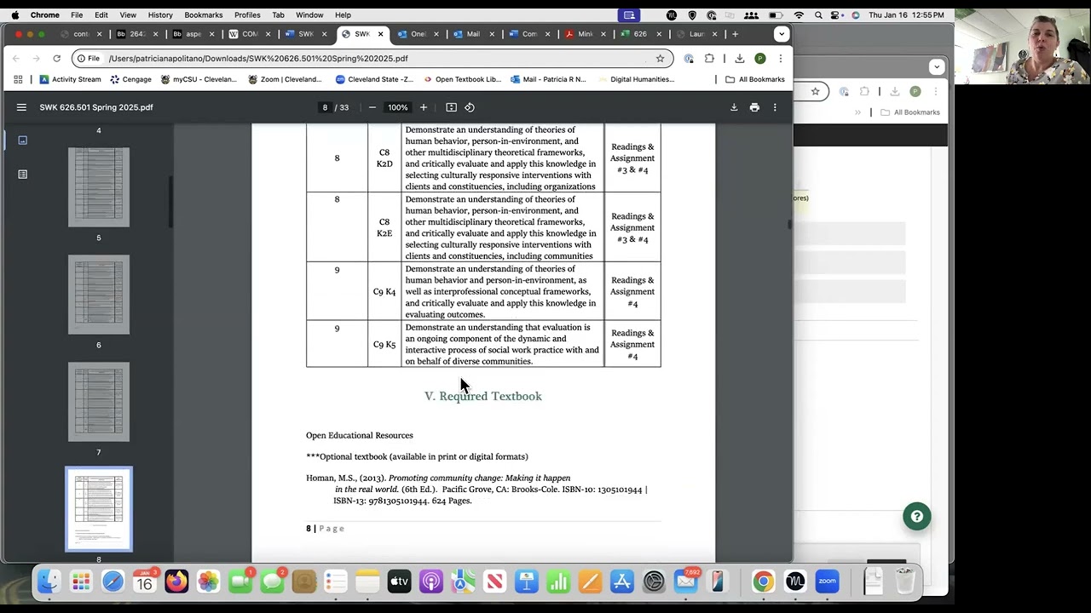
Task: Open Zoom from the Dock
Action: (x=827, y=581)
